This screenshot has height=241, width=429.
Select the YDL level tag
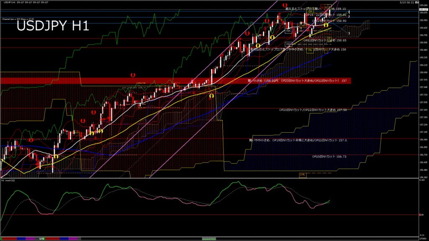tap(310, 50)
